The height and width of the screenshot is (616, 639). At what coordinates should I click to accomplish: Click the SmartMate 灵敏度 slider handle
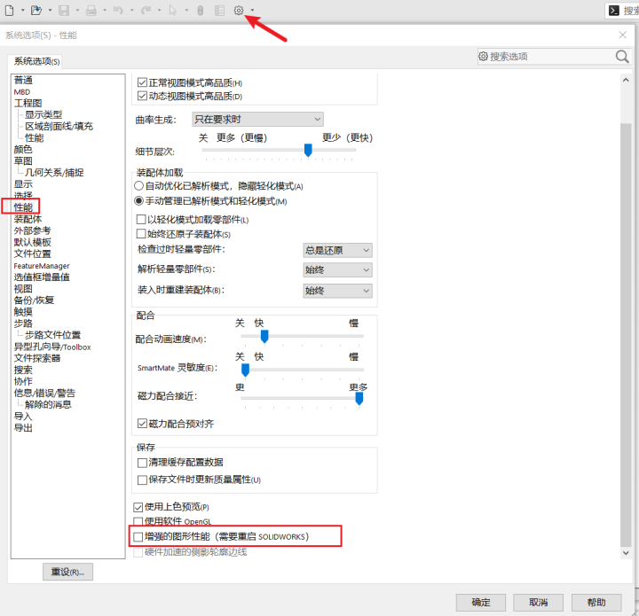coord(245,370)
